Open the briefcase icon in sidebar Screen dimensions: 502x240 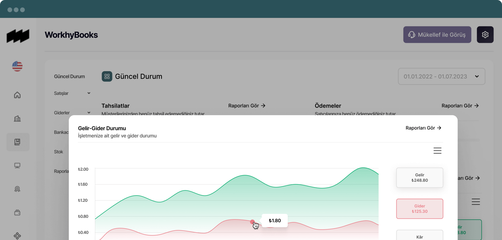tap(17, 212)
